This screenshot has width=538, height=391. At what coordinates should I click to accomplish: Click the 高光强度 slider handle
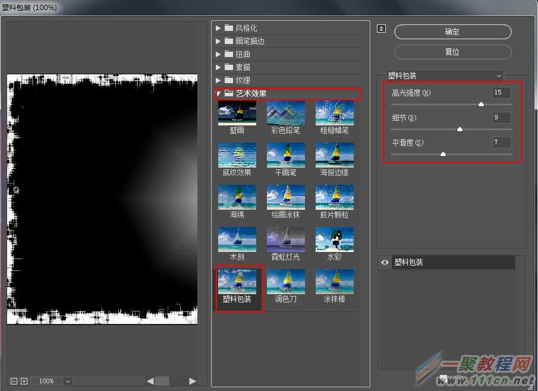481,104
